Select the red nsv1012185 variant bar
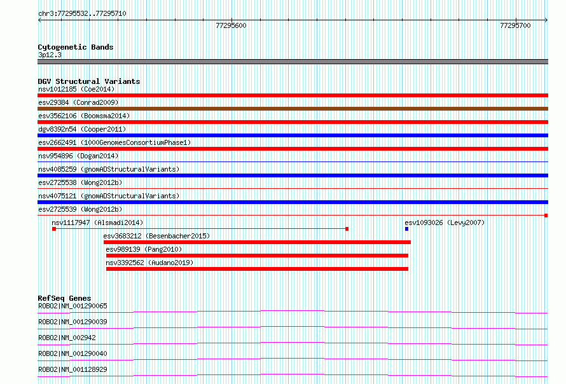The height and width of the screenshot is (384, 566). [x=293, y=95]
